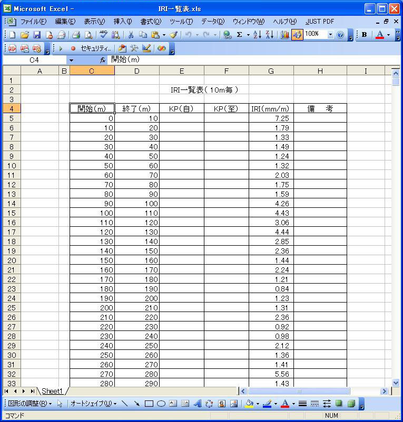Apply AutoSum with the sigma icon
This screenshot has width=403, height=422.
click(239, 35)
